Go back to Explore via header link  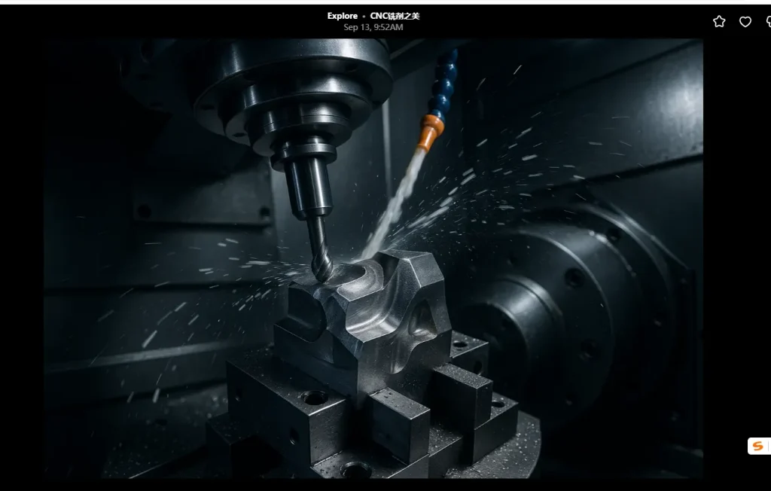[343, 16]
